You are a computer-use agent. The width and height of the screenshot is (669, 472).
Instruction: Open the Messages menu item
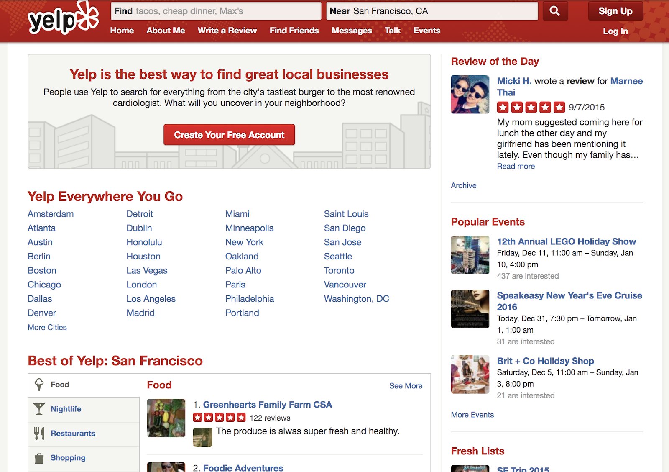pos(351,31)
